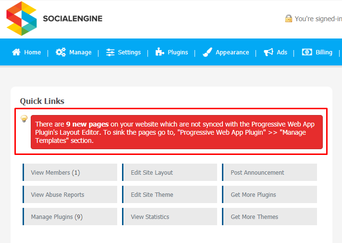Click the SOCIALENGINE wordmark text
Screen dimensions: 342x243
(x=73, y=19)
